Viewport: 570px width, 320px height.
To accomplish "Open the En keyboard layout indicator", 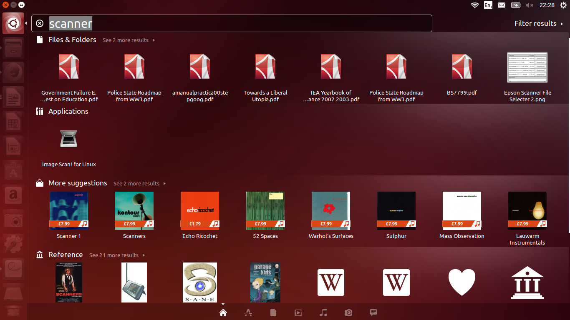I will (488, 5).
